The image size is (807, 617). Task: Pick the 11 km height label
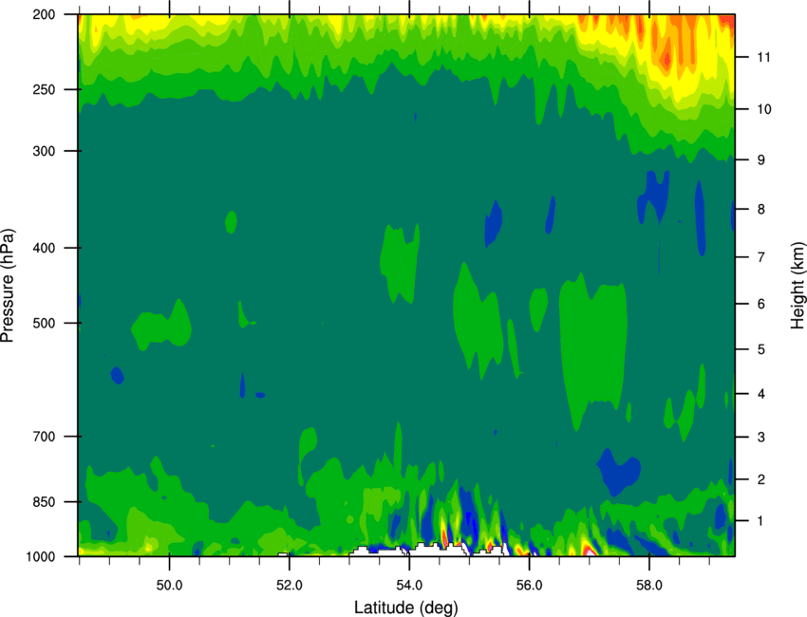764,57
